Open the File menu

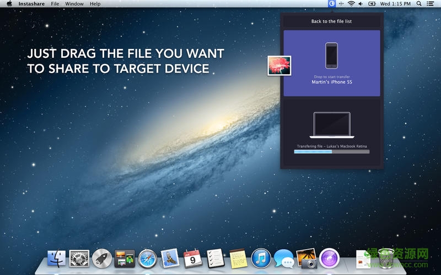(55, 4)
